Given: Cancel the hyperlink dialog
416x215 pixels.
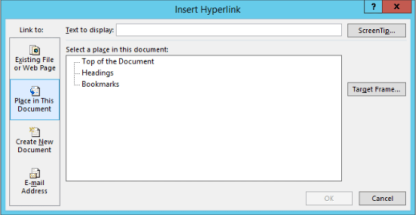Looking at the screenshot, I should pyautogui.click(x=382, y=199).
